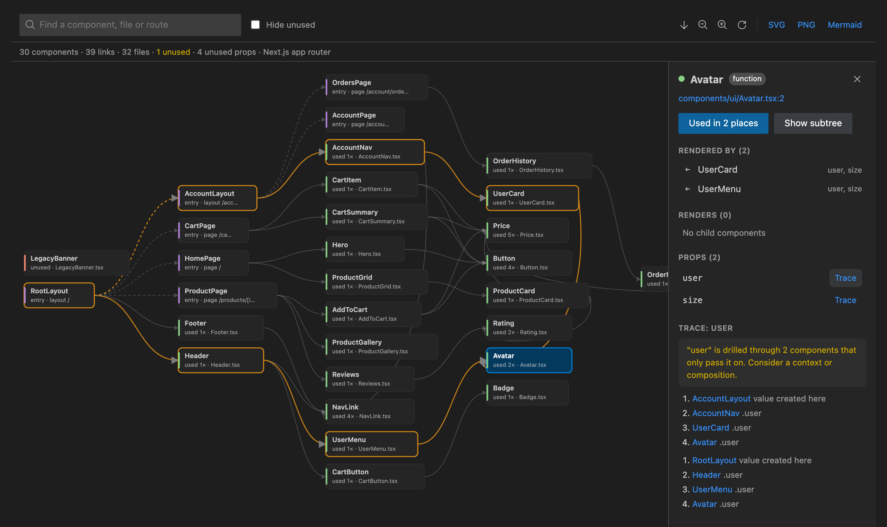Jump to Header in trace list
This screenshot has height=527, width=887.
[x=706, y=475]
